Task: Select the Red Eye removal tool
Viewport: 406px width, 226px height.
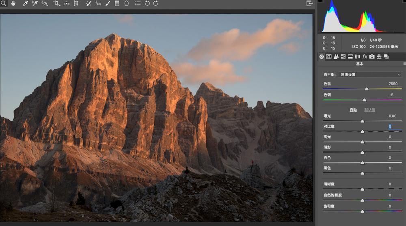Action: [98, 3]
